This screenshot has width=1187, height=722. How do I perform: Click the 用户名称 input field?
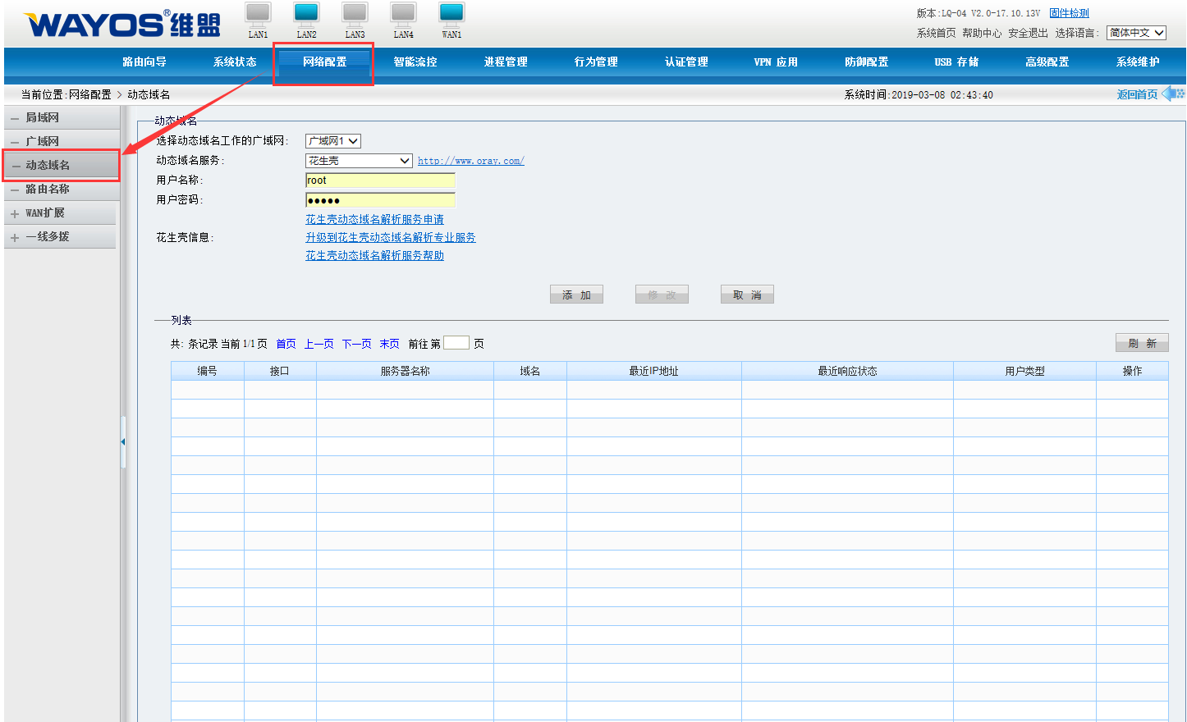pyautogui.click(x=379, y=180)
